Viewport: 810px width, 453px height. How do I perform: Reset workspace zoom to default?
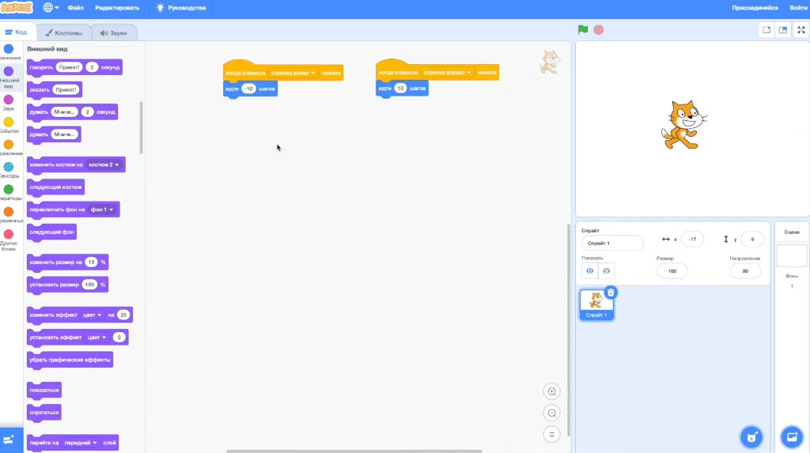(x=551, y=434)
